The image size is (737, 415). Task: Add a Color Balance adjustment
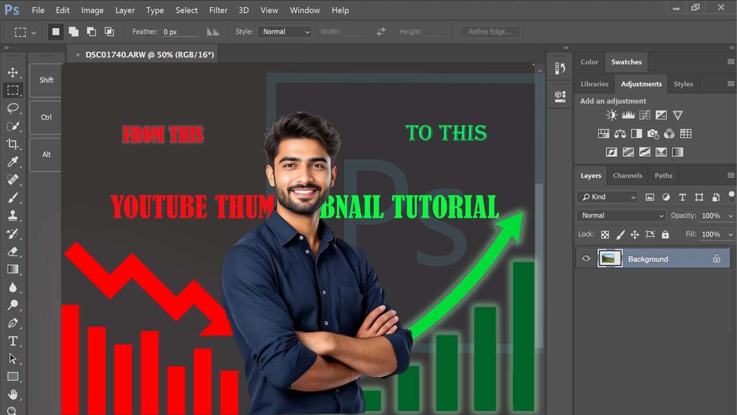[620, 134]
